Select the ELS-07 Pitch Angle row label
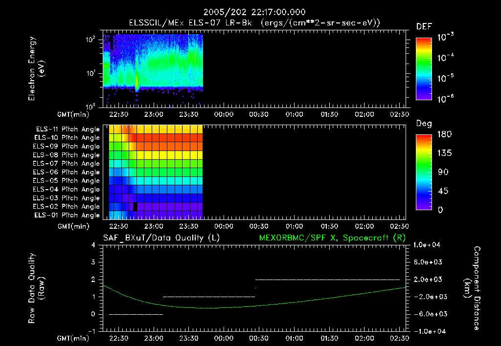Viewport: 501px width, 346px height. [67, 163]
